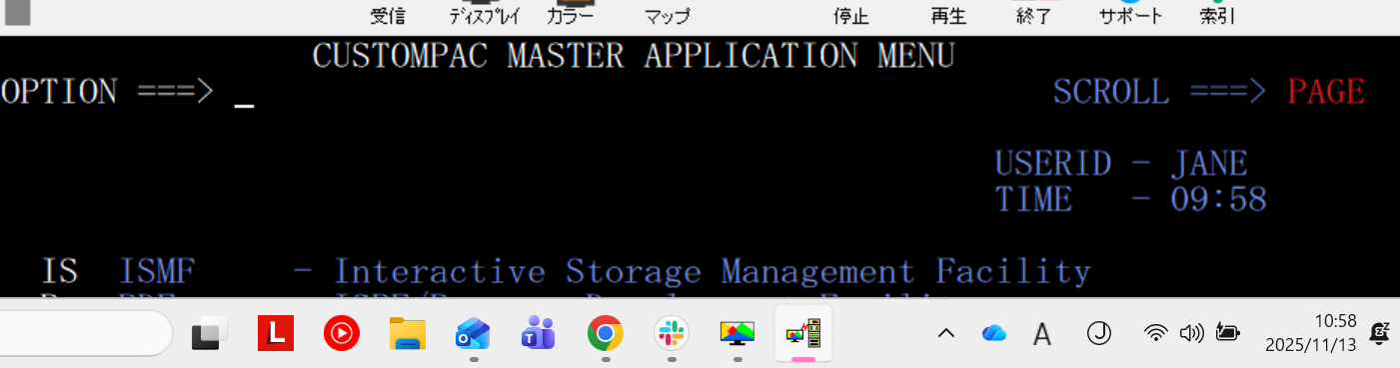Click the active terminal emulator taskbar icon
1400x368 pixels.
pos(803,334)
